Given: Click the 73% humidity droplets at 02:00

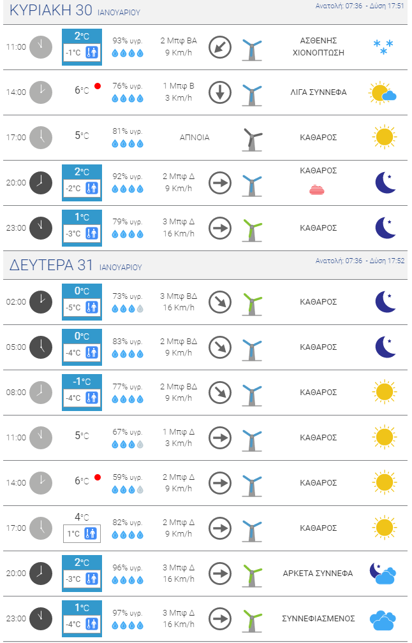Looking at the screenshot, I should (x=128, y=309).
